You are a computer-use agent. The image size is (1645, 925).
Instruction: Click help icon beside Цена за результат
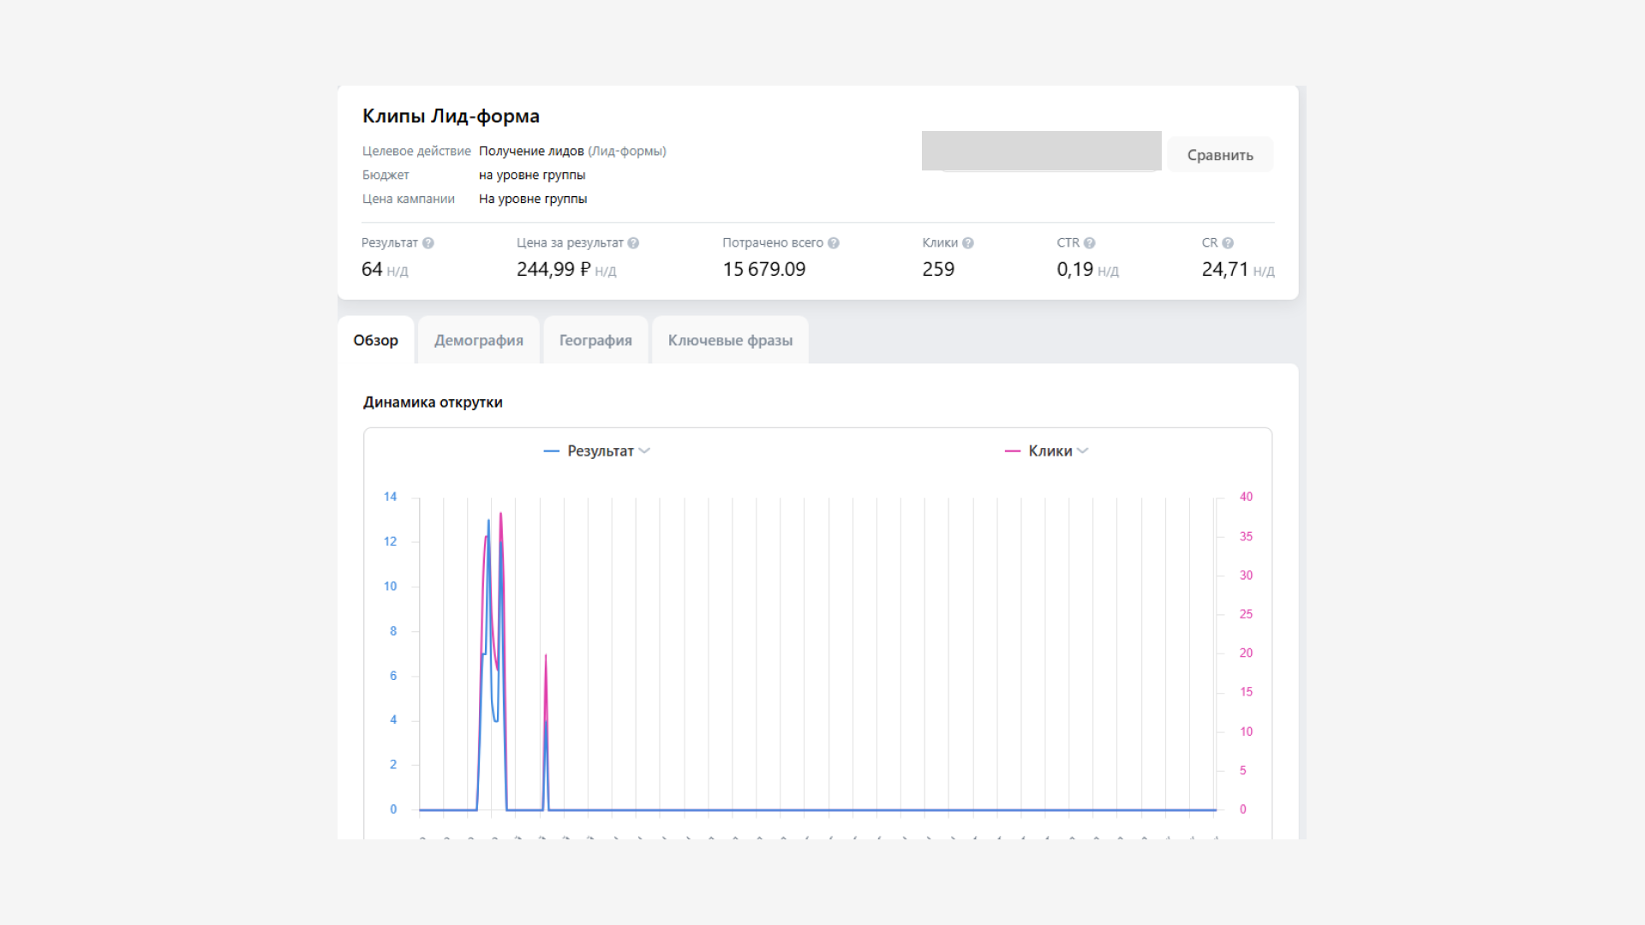(633, 243)
